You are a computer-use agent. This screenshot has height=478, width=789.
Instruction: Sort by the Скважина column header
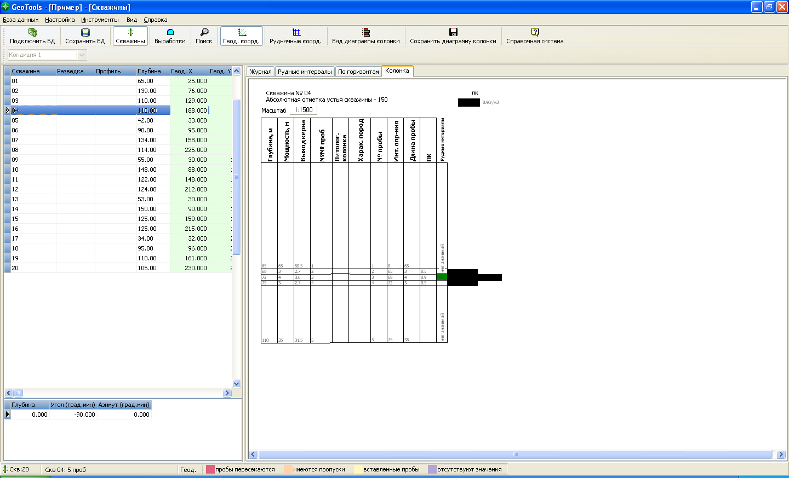pos(33,71)
